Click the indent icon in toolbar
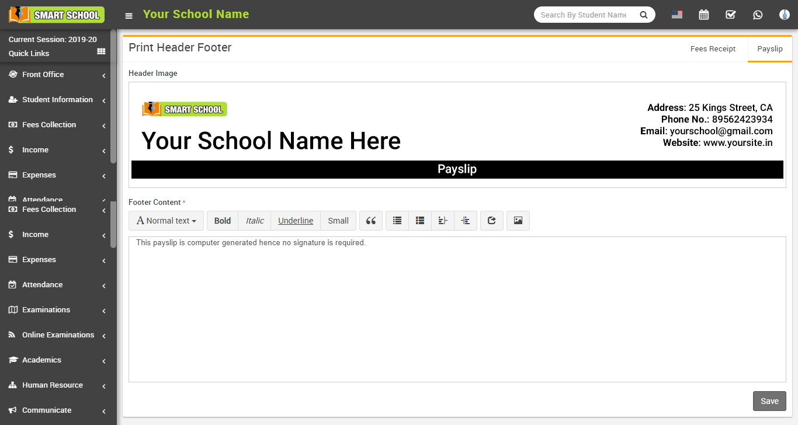This screenshot has width=798, height=425. click(x=465, y=221)
